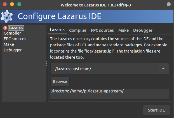
Task: Click the Configure Lazarus IDE heading
Action: point(60,16)
